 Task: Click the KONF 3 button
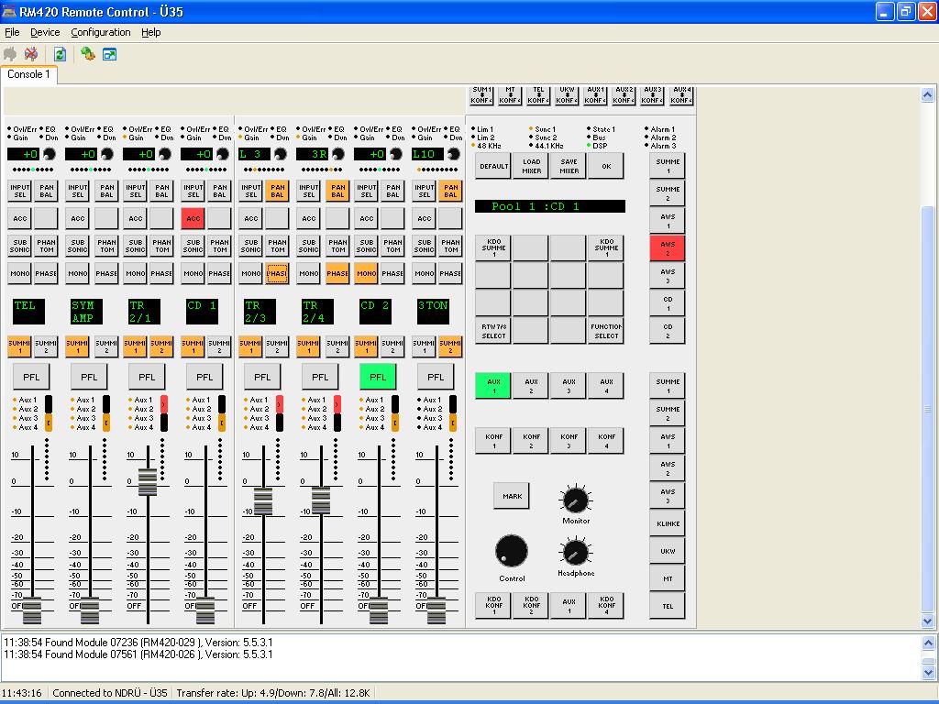(x=569, y=441)
